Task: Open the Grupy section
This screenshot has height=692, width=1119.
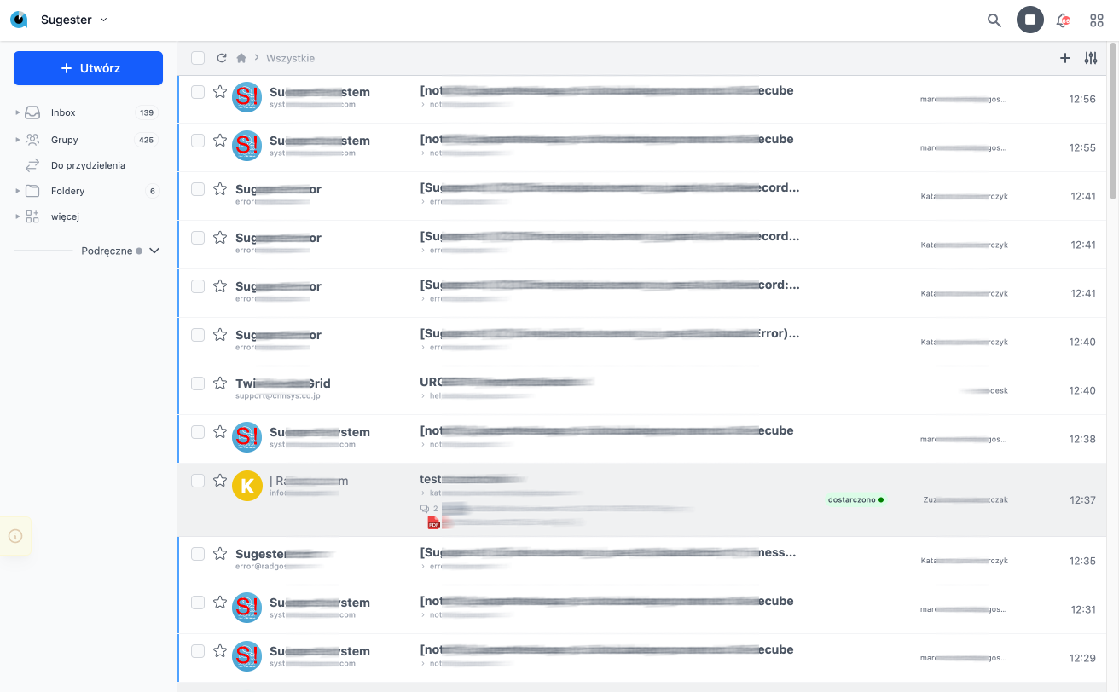Action: [64, 140]
